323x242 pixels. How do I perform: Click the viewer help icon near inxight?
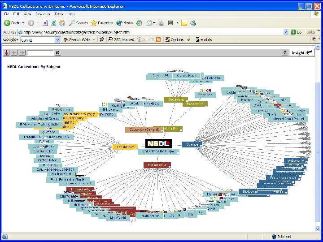[285, 53]
